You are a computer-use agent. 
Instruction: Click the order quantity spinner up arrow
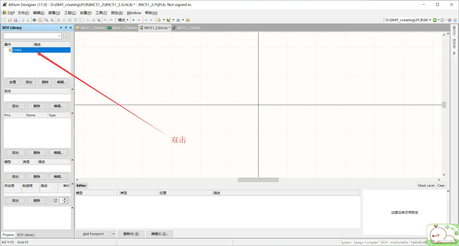[x=65, y=199]
